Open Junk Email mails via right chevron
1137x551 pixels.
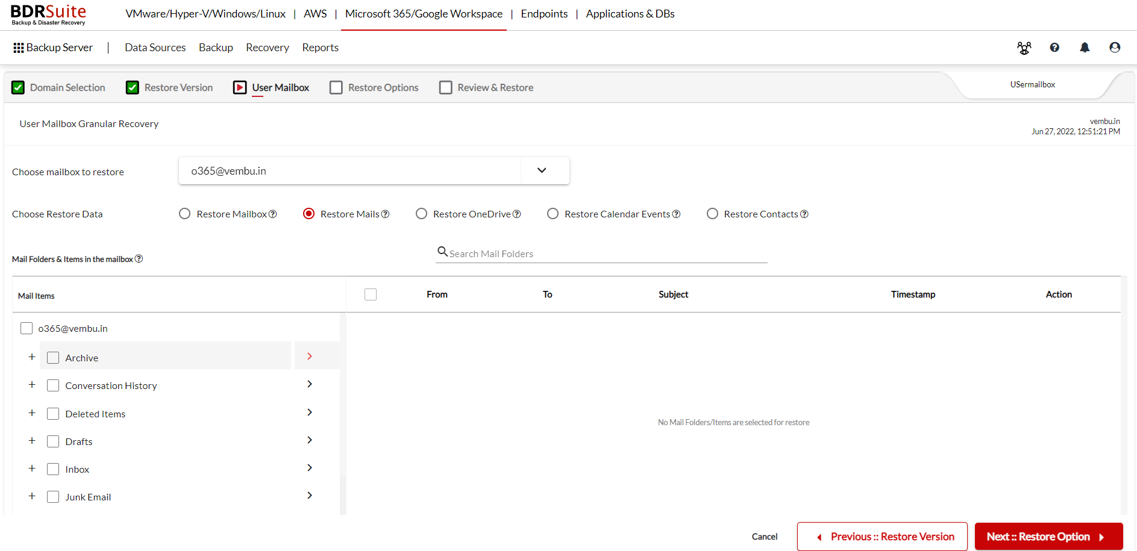(310, 496)
